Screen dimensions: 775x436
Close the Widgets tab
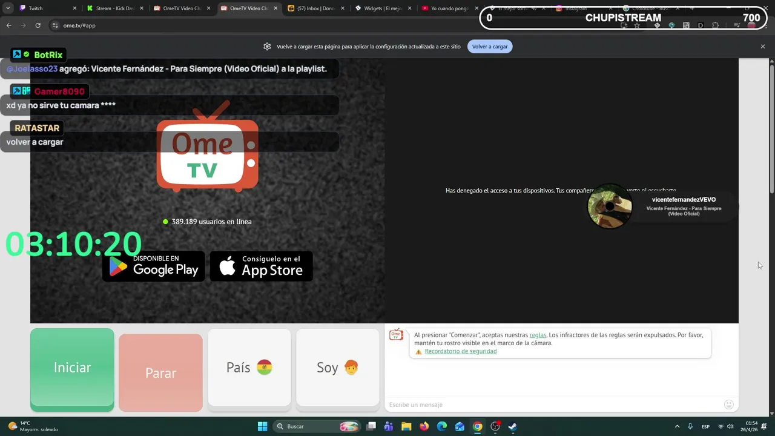click(409, 8)
